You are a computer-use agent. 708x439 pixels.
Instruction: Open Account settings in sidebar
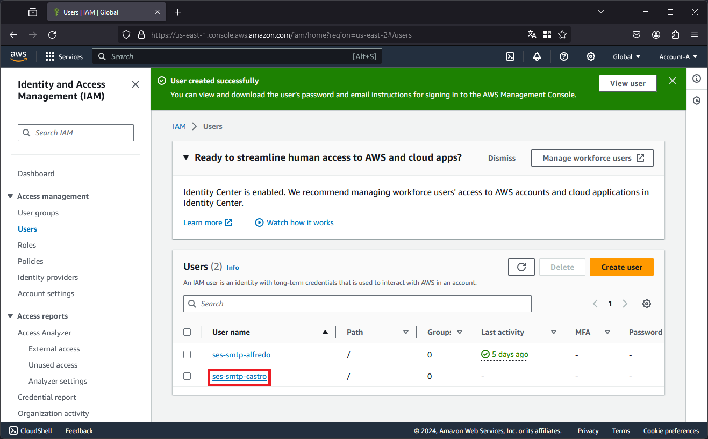46,293
